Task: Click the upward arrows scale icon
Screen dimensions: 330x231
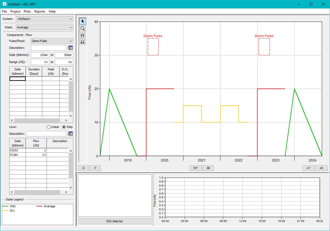Action: coord(82,35)
